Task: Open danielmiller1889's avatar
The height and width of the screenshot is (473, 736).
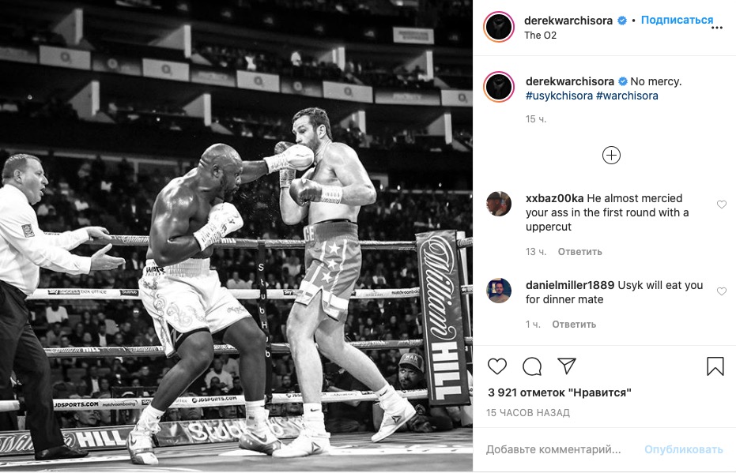Action: click(x=499, y=291)
